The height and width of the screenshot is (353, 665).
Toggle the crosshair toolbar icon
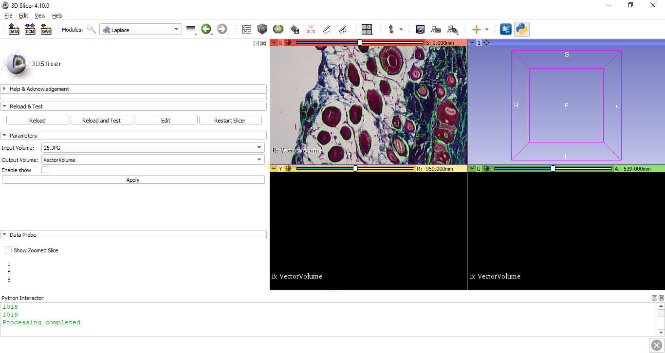476,30
